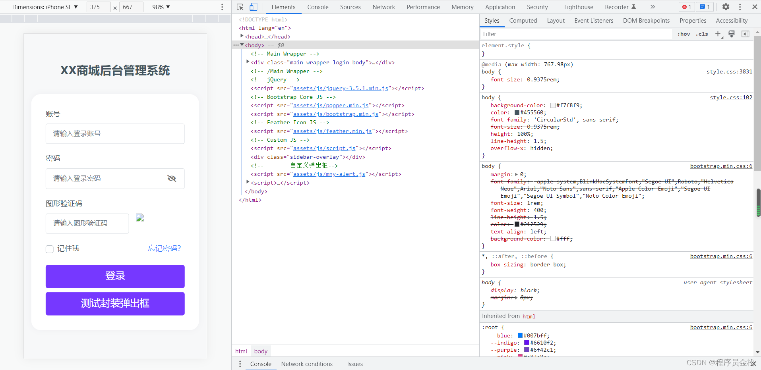Open style.css:102 source link
This screenshot has width=761, height=370.
(731, 97)
